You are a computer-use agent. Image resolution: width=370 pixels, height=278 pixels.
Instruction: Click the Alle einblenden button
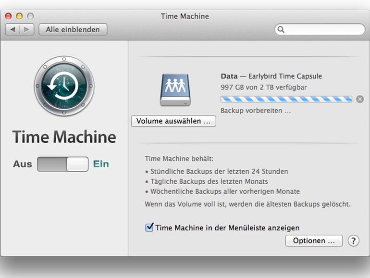click(73, 29)
